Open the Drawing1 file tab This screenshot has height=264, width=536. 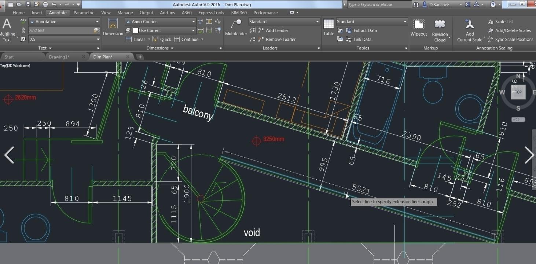59,57
